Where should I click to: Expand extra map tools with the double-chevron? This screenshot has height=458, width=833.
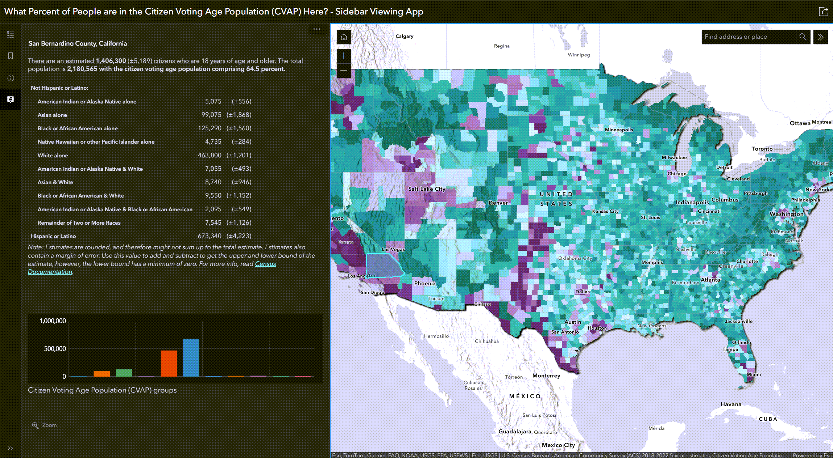pos(820,37)
